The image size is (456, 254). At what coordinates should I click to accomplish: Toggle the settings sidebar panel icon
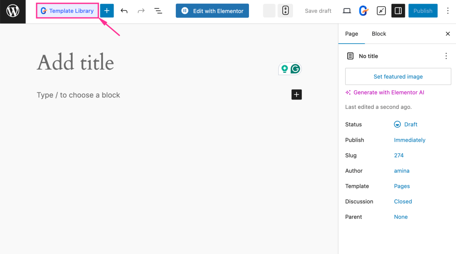coord(398,11)
